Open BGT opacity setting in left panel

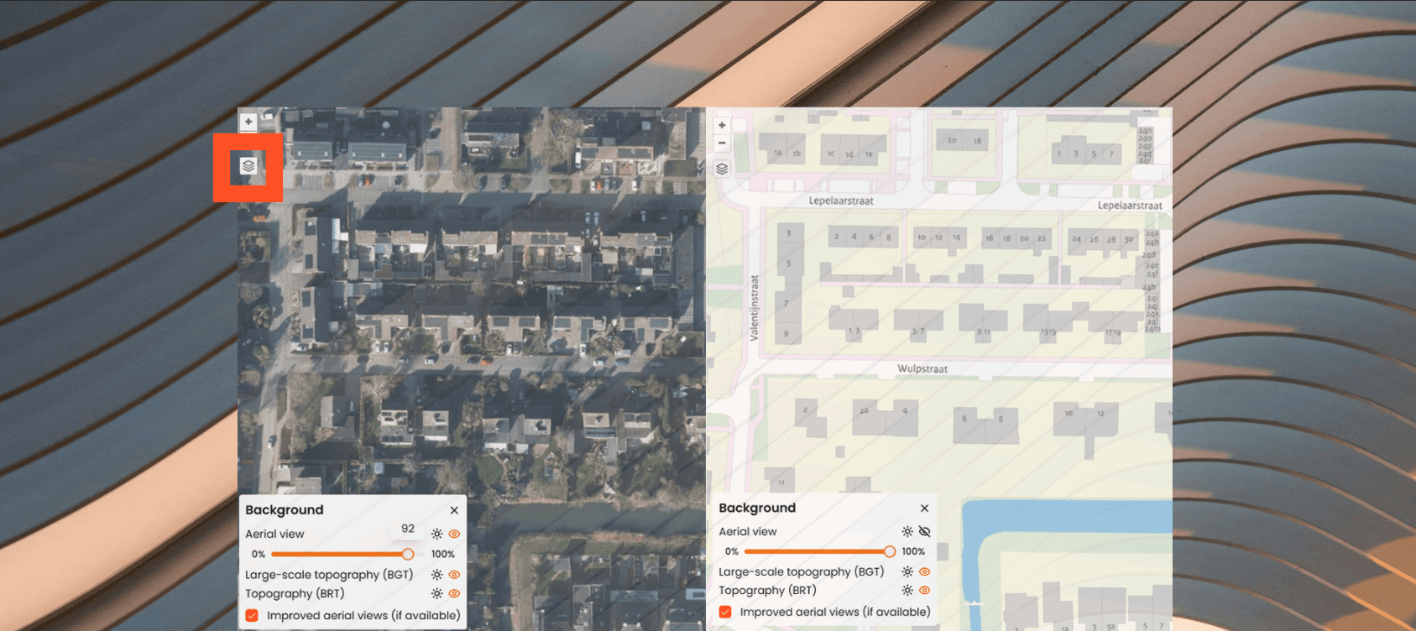[436, 575]
